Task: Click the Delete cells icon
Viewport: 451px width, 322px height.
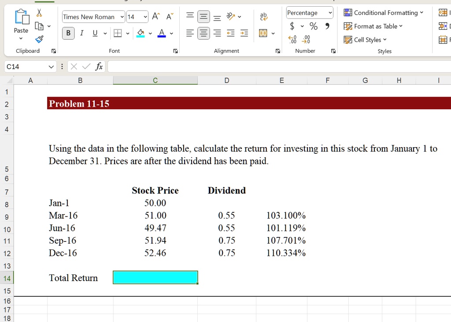Action: coord(443,26)
